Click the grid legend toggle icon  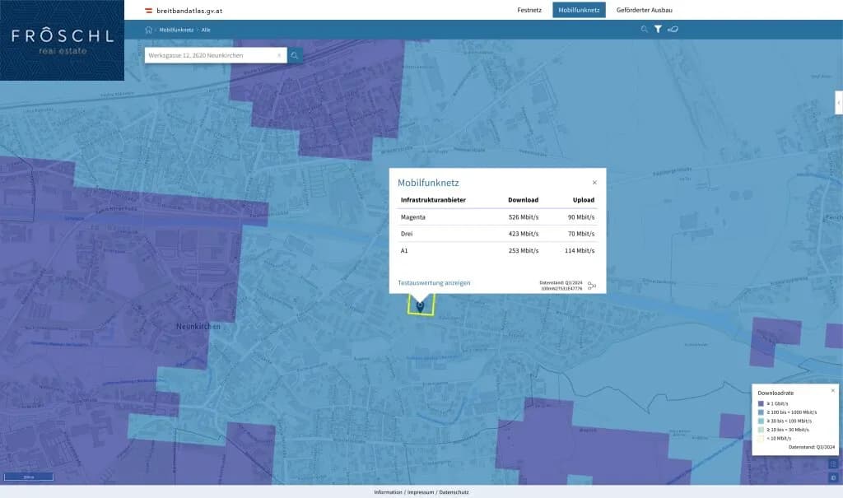click(833, 464)
